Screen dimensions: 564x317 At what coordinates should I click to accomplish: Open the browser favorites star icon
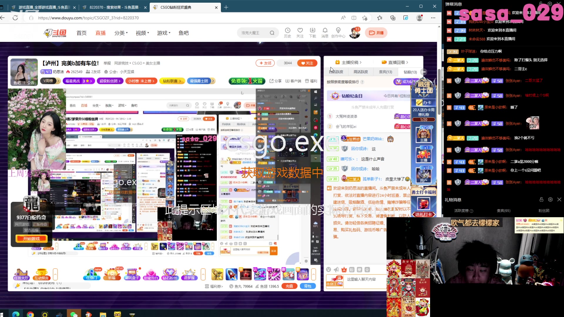coord(365,18)
